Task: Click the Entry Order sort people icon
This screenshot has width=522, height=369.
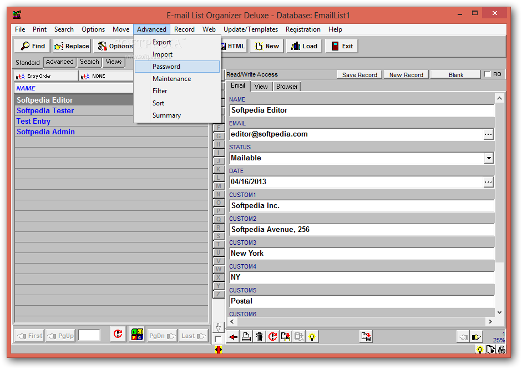Action: click(21, 76)
